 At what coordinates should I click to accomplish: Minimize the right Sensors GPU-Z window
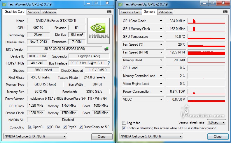point(204,3)
